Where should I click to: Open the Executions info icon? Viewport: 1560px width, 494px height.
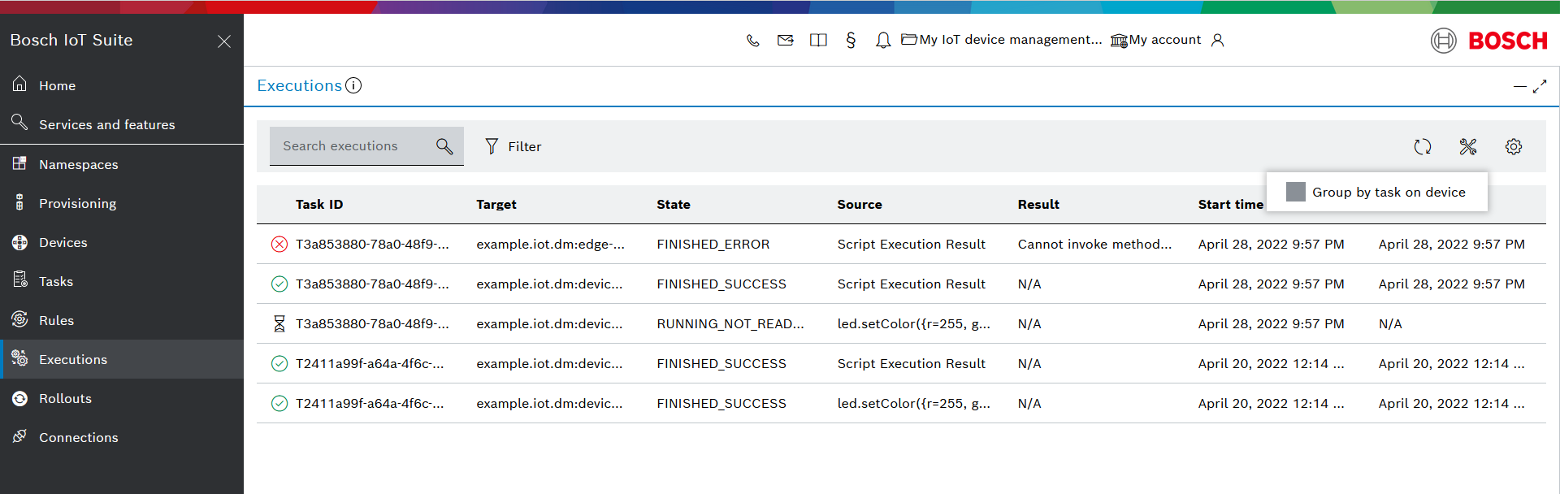tap(353, 85)
